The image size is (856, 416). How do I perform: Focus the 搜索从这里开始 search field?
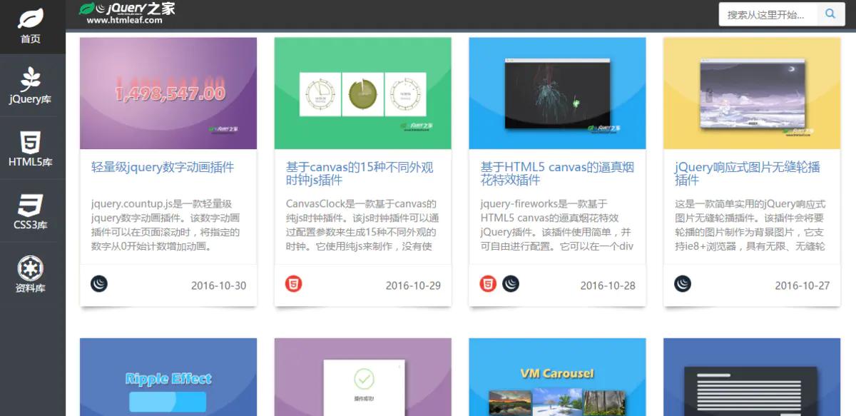(x=768, y=14)
